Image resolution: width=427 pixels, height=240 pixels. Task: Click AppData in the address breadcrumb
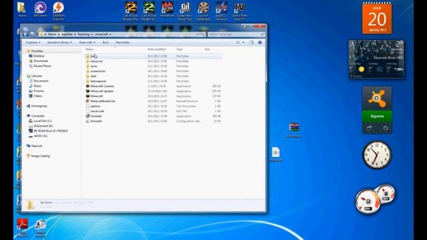click(67, 34)
